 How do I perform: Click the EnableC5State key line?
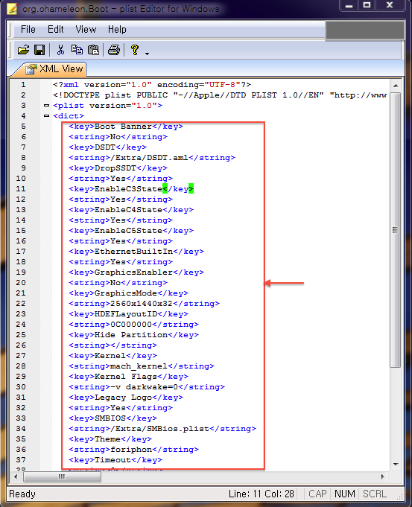pos(131,231)
